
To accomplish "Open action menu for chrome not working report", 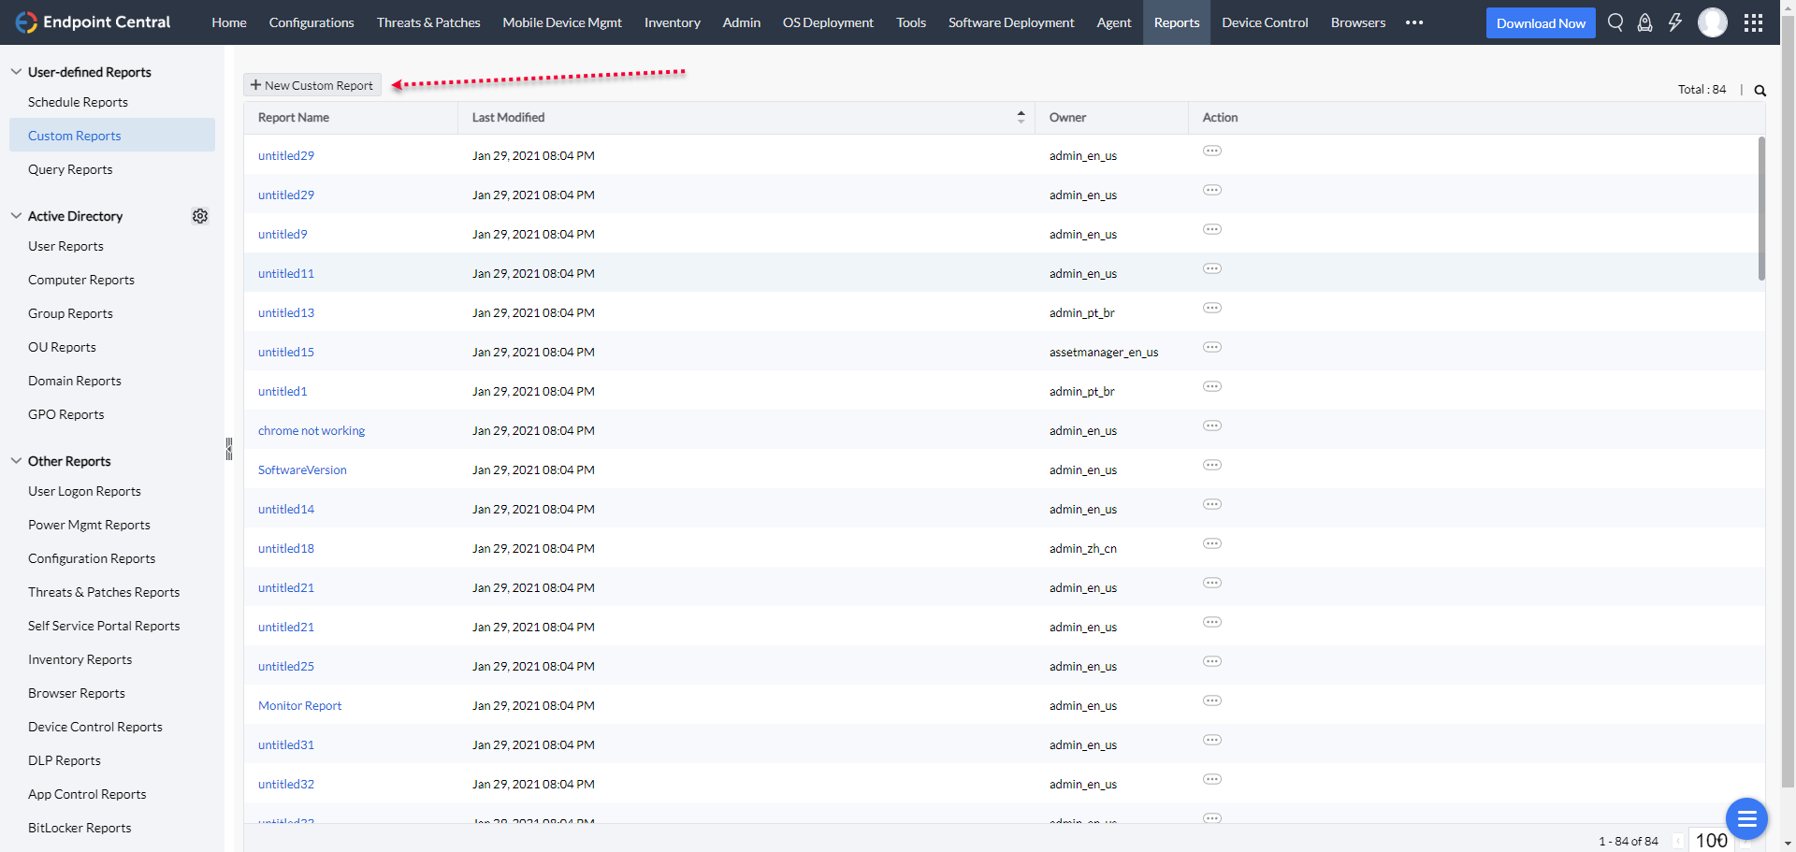I will point(1212,426).
